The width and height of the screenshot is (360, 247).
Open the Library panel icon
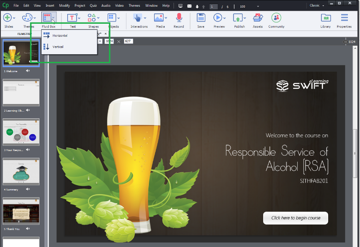point(326,17)
